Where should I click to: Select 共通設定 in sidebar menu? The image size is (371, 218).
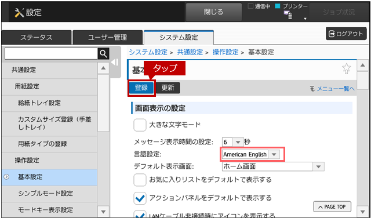point(49,70)
